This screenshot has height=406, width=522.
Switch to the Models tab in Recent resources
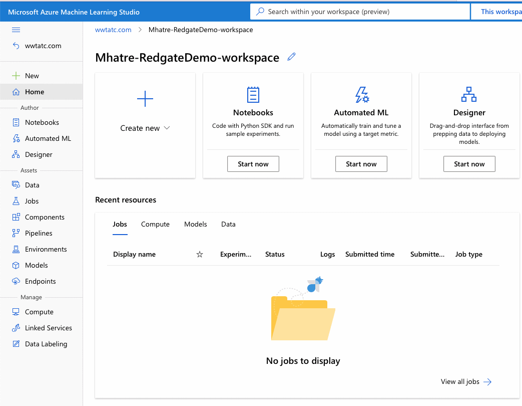195,225
